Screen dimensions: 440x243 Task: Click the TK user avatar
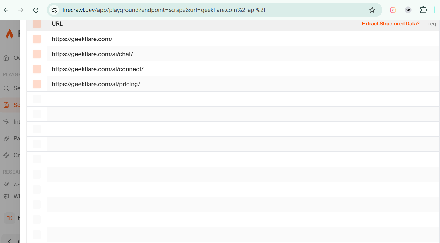(9, 218)
